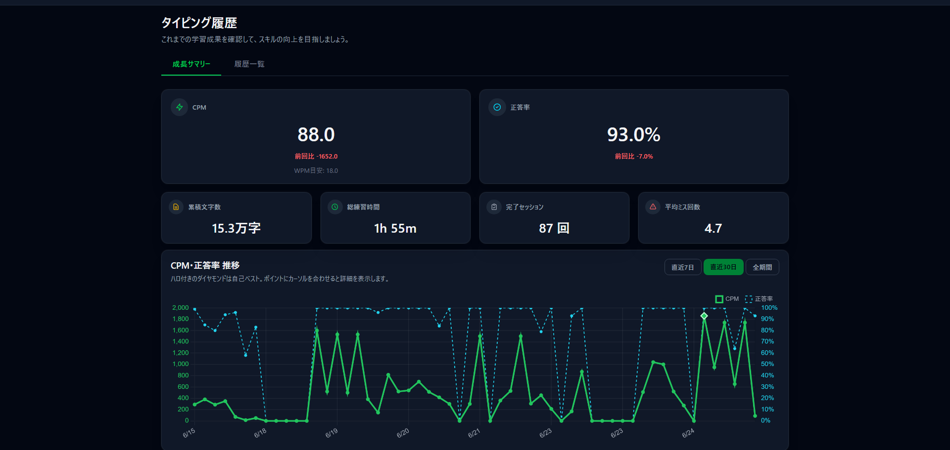The width and height of the screenshot is (950, 450).
Task: Select the 直近7日 range option
Action: (x=683, y=267)
